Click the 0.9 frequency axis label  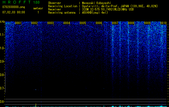click(x=2, y=62)
